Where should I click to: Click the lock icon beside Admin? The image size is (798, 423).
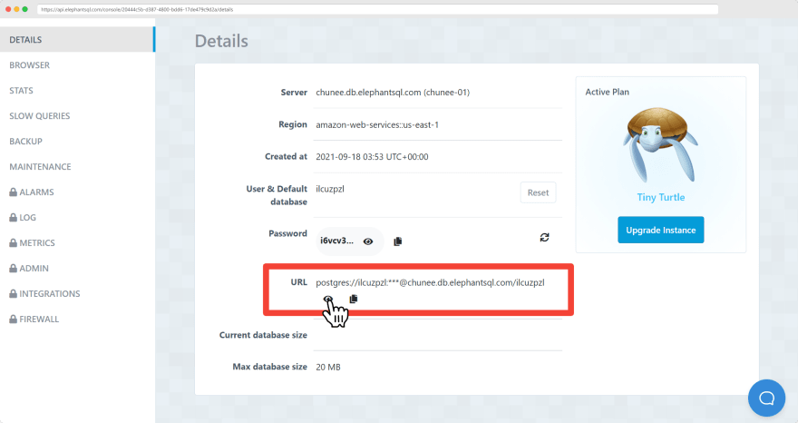coord(14,268)
